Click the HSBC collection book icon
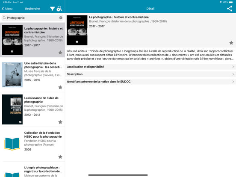 (12, 144)
